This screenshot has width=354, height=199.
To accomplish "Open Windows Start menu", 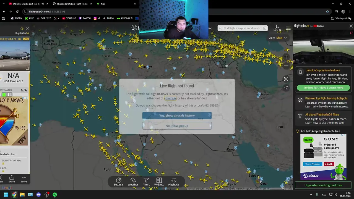I will tap(6, 195).
